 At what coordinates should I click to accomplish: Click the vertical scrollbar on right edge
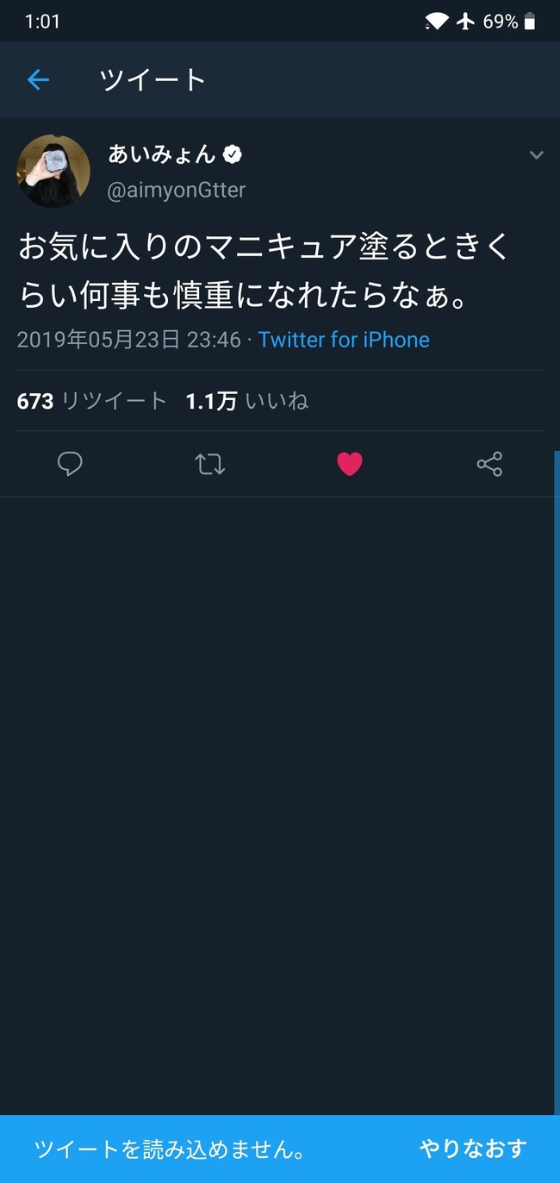557,776
